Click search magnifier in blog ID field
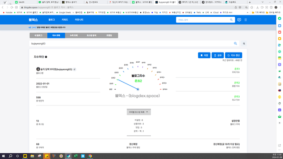The image size is (283, 159). 235,43
